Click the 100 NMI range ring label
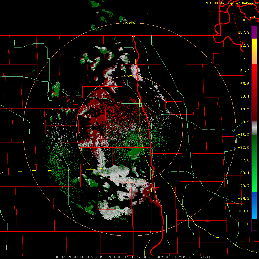Viewport: 259px width, 259px height. pyautogui.click(x=129, y=23)
